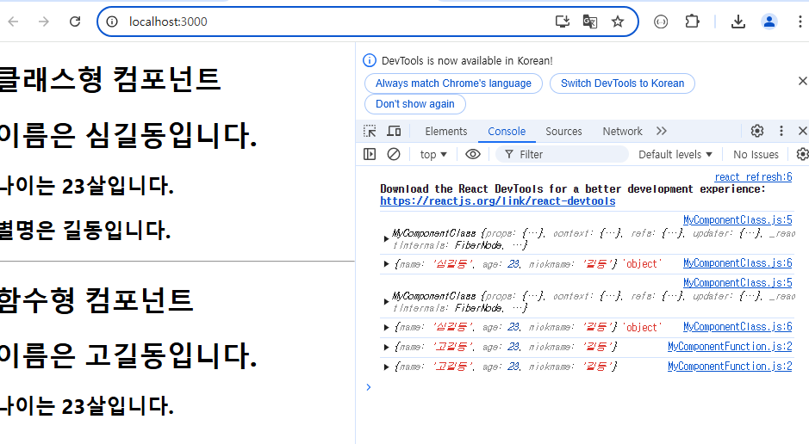
Task: Show the console sidebar
Action: (x=370, y=154)
